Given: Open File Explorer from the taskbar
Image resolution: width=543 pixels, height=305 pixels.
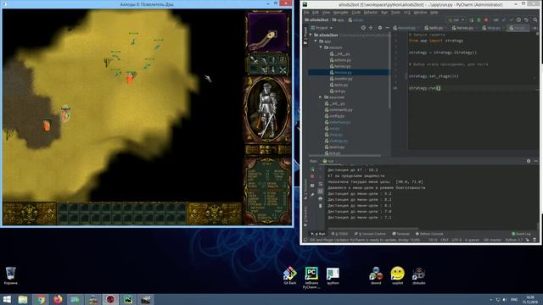Looking at the screenshot, I should pos(23,299).
